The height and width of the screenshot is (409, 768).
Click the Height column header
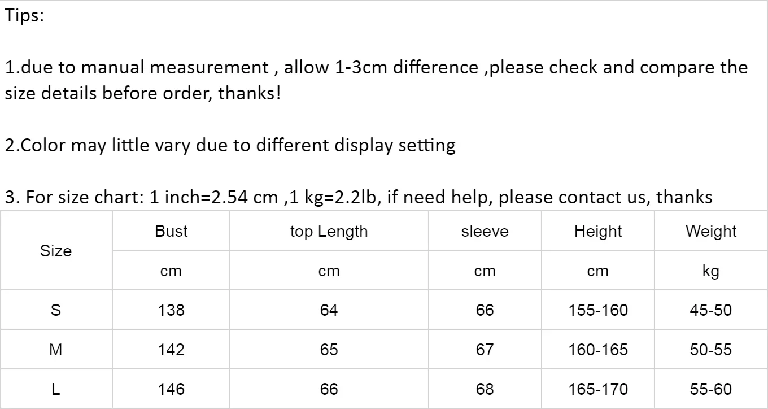click(598, 231)
